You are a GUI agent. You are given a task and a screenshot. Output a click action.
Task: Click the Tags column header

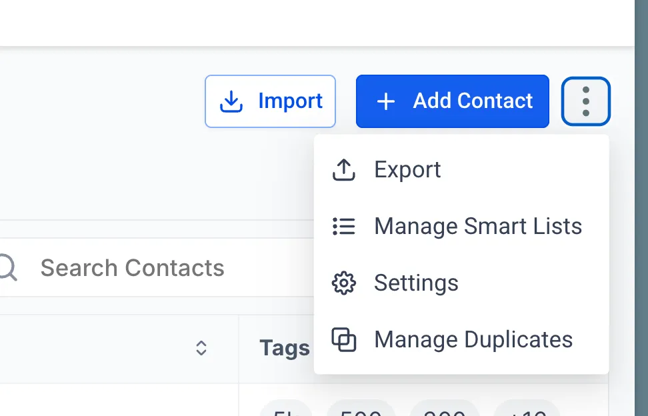(x=284, y=347)
